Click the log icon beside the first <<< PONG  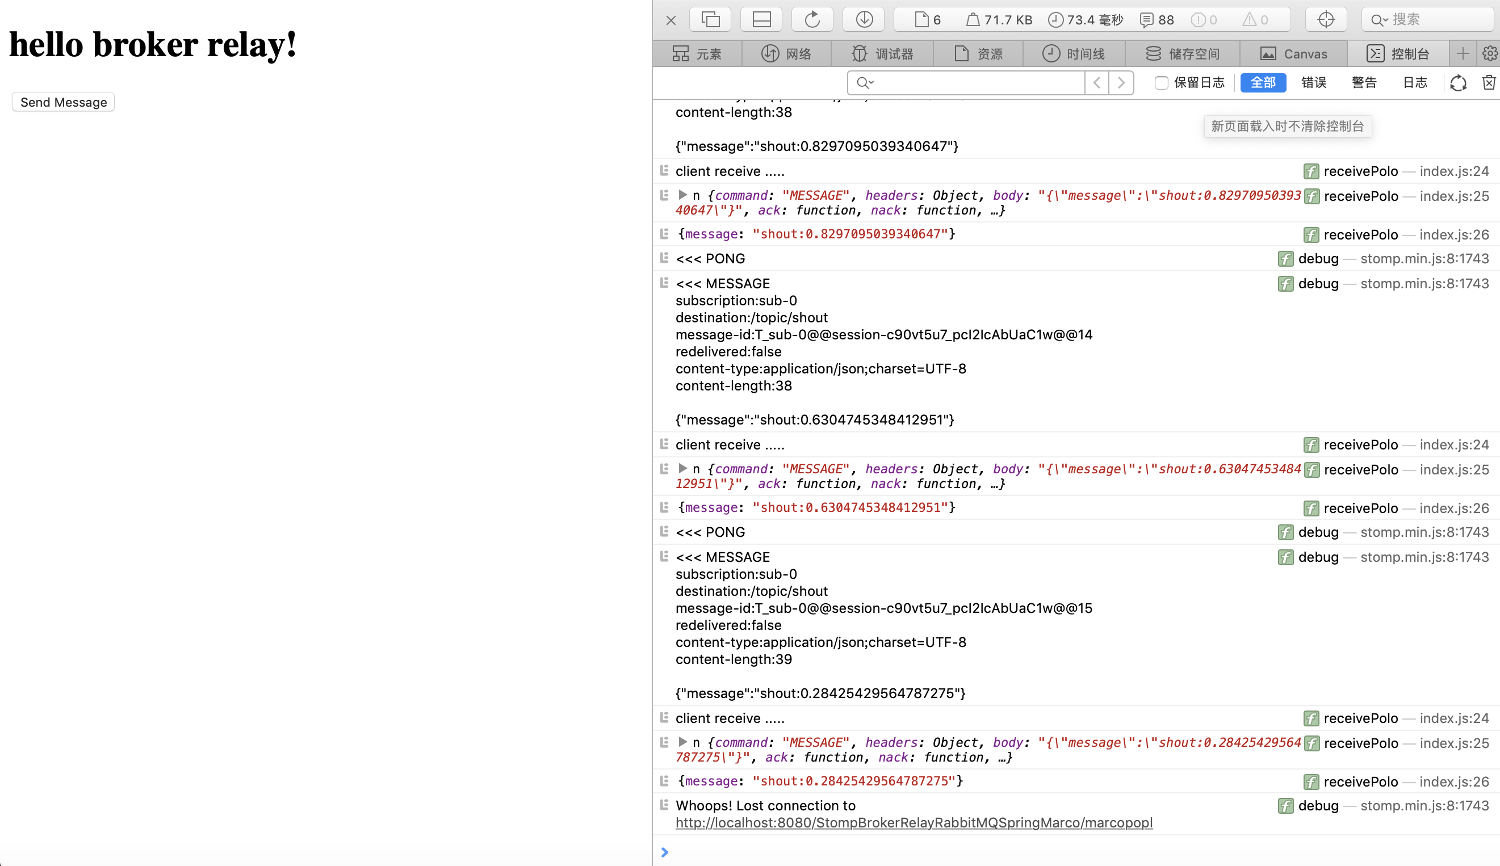[665, 258]
